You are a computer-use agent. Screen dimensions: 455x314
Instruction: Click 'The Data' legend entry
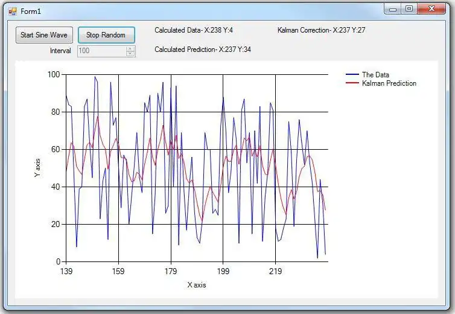click(375, 75)
